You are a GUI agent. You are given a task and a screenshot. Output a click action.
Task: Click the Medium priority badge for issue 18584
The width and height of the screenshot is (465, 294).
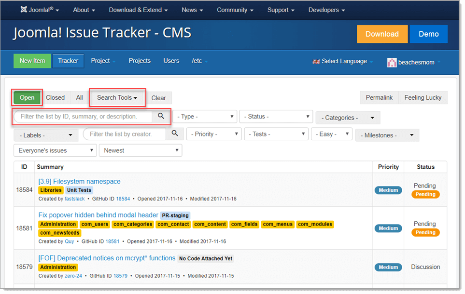tap(388, 190)
